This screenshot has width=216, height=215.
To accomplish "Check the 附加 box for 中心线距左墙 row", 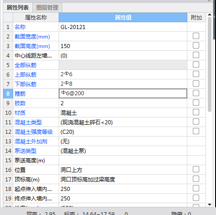I will coord(196,55).
